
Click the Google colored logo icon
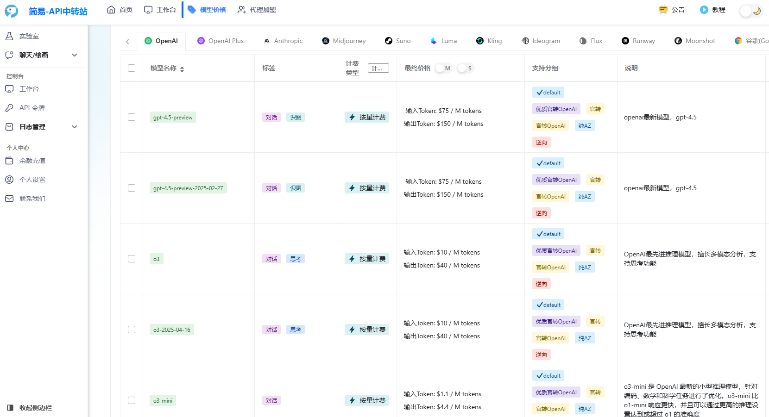click(x=738, y=41)
